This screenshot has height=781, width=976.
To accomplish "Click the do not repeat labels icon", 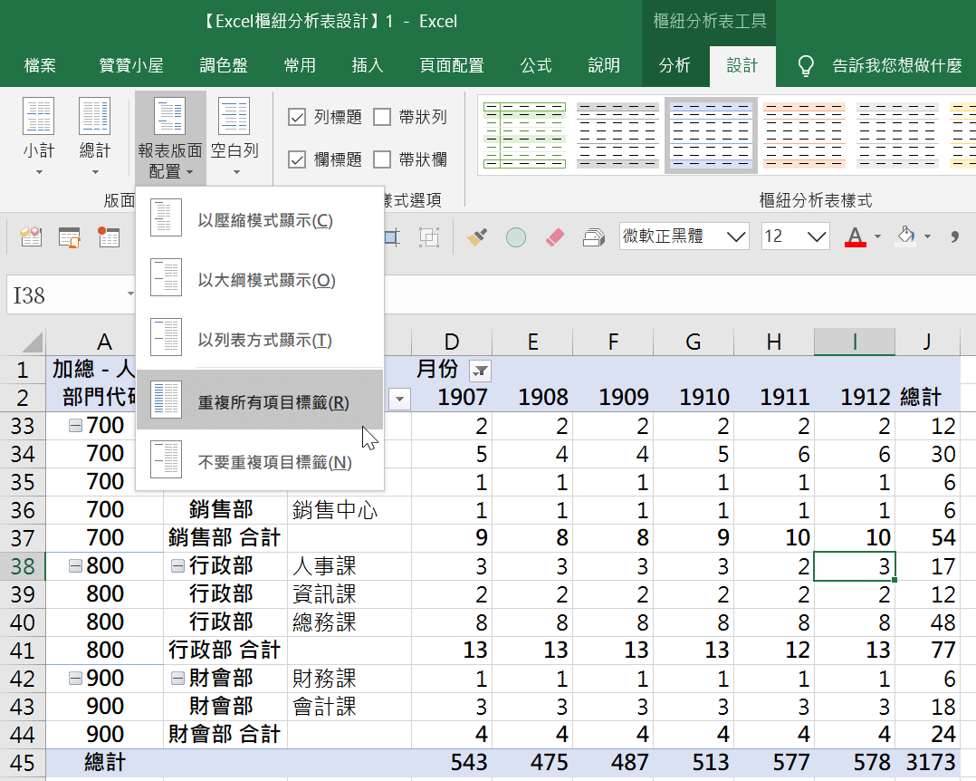I will point(166,459).
